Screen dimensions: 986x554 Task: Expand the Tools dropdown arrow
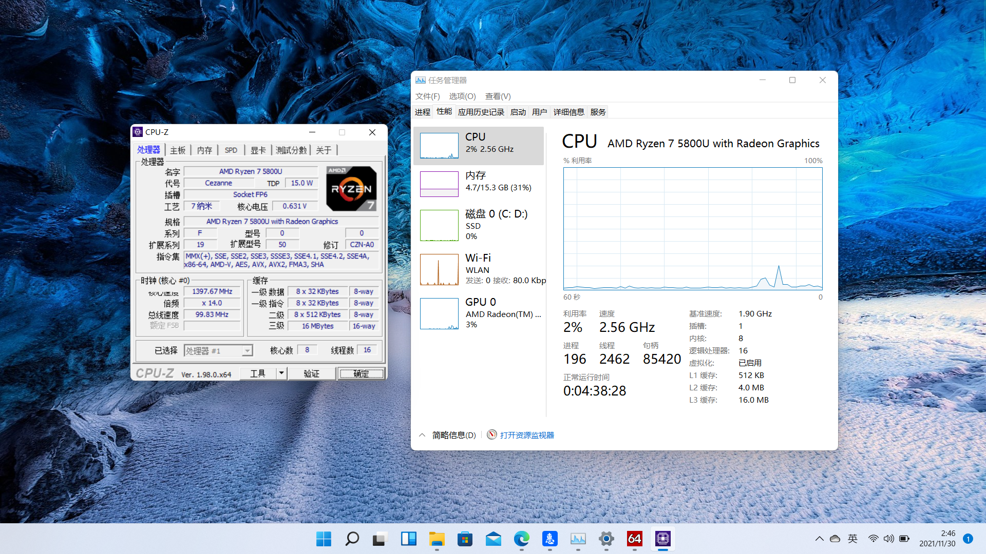[x=281, y=373]
